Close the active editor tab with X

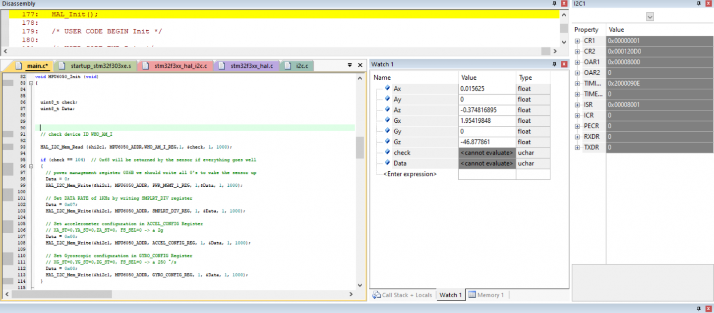360,65
